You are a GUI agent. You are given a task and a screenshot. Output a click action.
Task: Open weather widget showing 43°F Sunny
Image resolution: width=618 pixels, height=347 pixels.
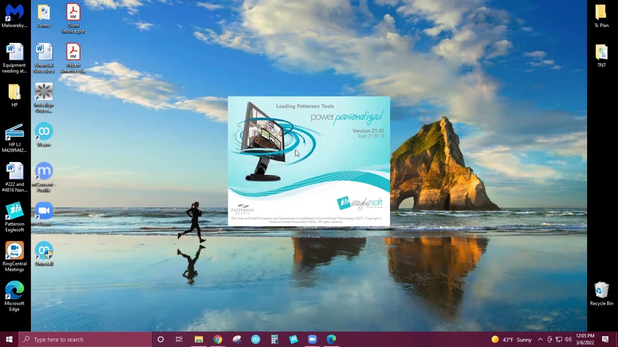511,339
